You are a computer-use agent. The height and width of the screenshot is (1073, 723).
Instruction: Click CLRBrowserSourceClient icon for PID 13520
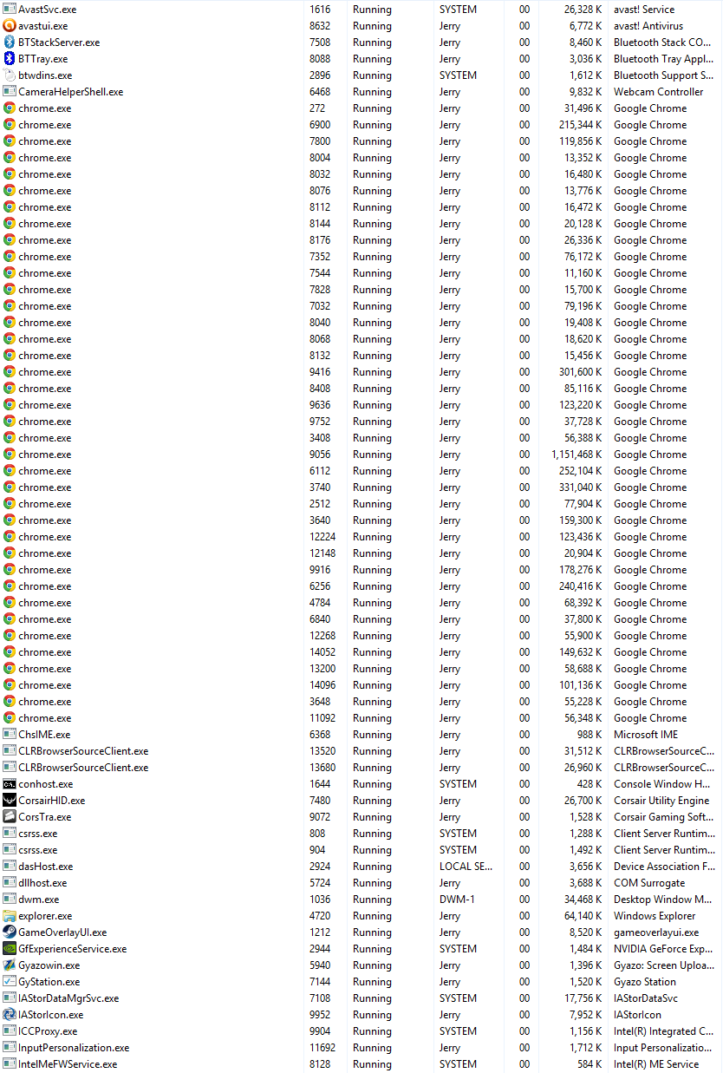10,751
